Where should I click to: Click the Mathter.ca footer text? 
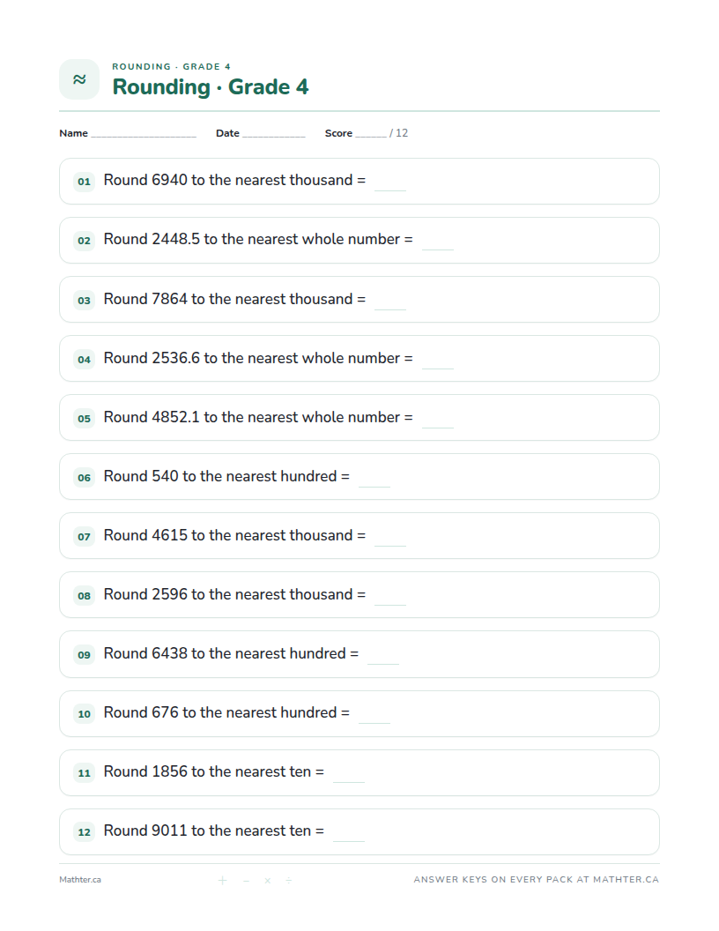(x=80, y=880)
